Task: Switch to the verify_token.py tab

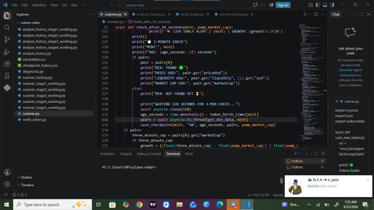Action: pos(192,14)
